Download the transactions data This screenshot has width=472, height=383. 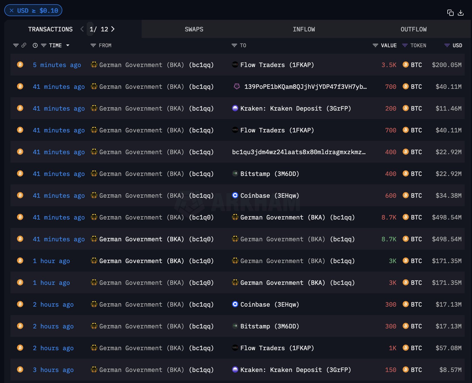pyautogui.click(x=461, y=13)
